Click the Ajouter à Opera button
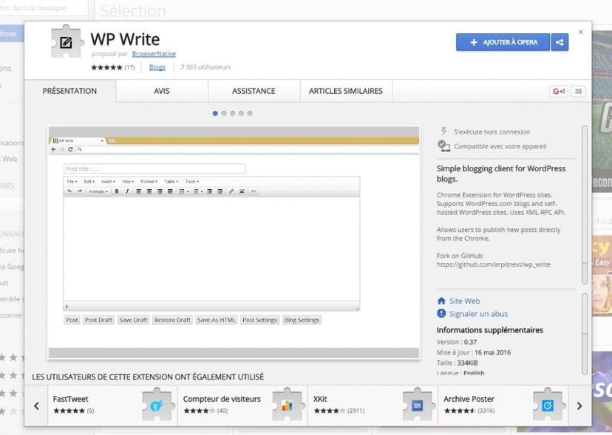 click(503, 42)
